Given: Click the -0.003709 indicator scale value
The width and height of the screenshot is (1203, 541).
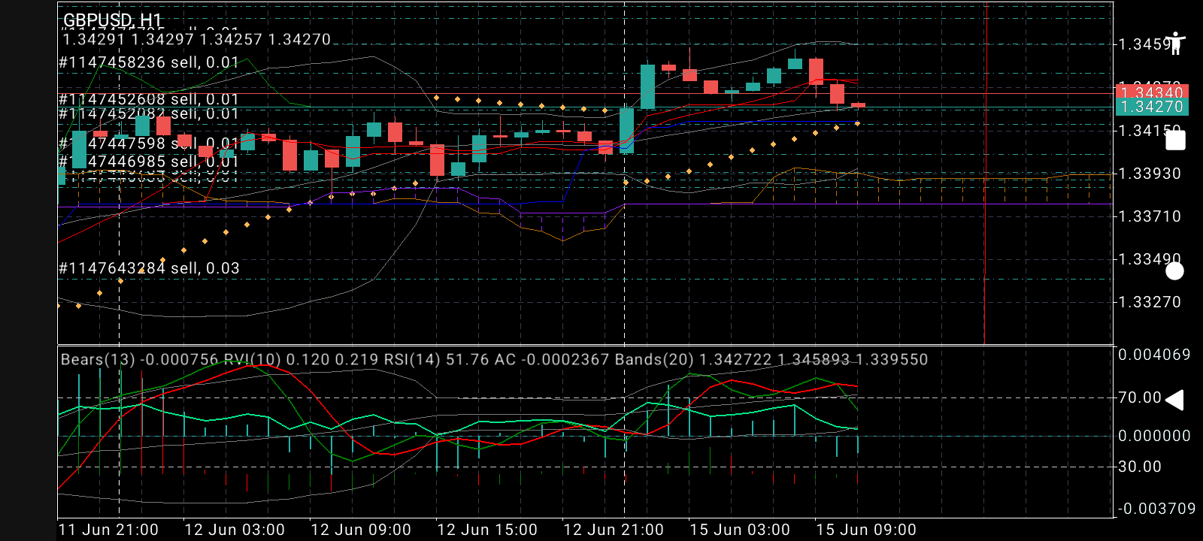Looking at the screenshot, I should [x=1156, y=509].
